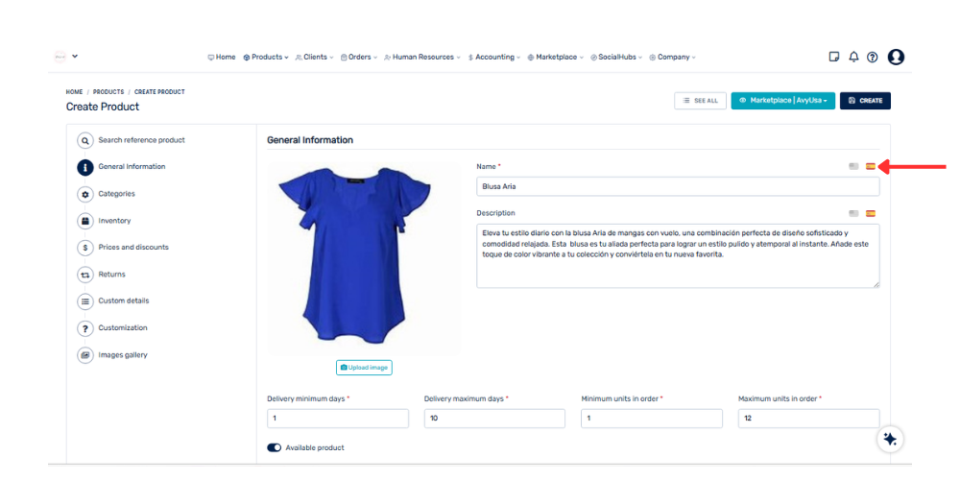The height and width of the screenshot is (480, 960).
Task: Click the Categories gear icon
Action: [85, 194]
